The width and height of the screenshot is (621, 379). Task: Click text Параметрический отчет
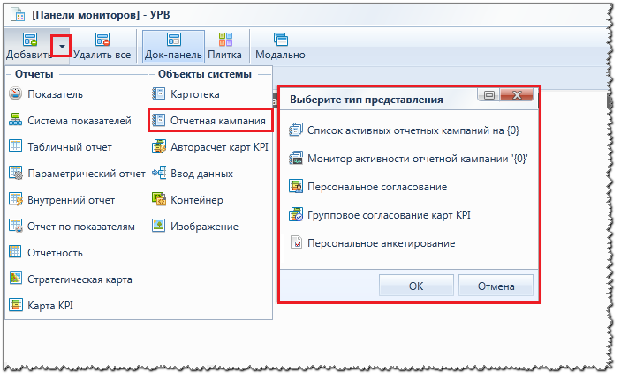pos(87,174)
